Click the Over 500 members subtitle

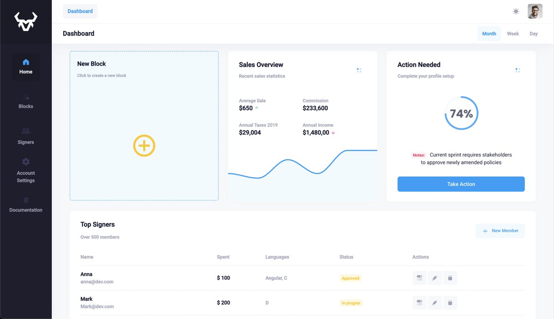[x=100, y=237]
